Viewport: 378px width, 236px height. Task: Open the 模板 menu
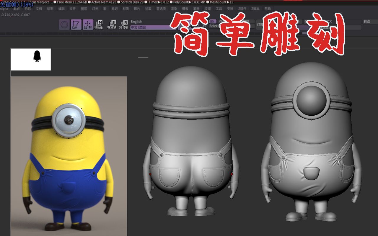tap(185, 9)
